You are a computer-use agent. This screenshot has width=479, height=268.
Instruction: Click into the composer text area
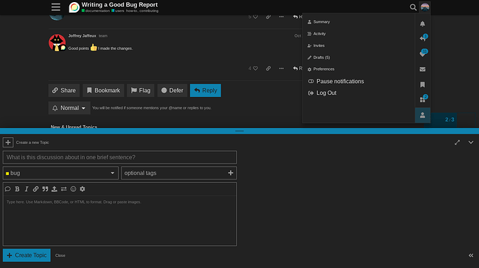coord(119,220)
